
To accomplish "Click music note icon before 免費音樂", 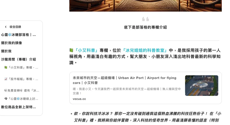I will coord(5,91).
